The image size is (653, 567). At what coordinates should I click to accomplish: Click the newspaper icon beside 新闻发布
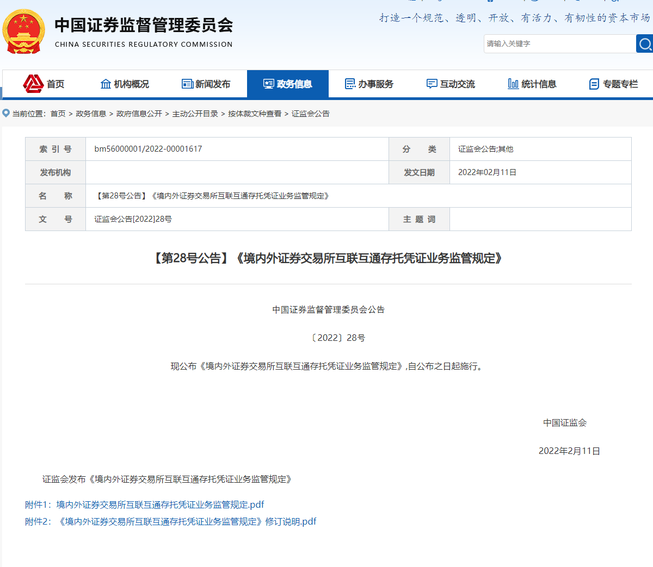point(187,84)
